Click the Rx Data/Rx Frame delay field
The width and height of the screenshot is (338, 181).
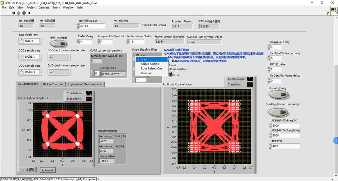click(276, 58)
